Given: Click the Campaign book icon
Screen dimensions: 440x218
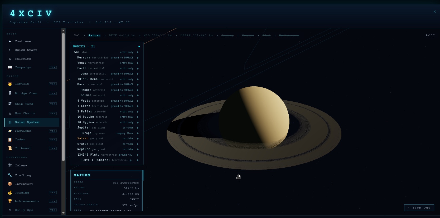Looking at the screenshot, I should pyautogui.click(x=10, y=67).
